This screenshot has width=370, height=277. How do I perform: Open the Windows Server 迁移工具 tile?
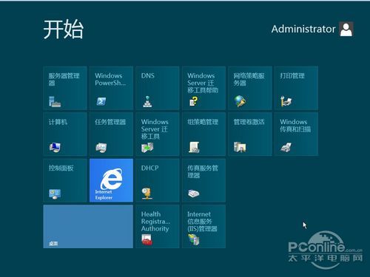point(158,134)
